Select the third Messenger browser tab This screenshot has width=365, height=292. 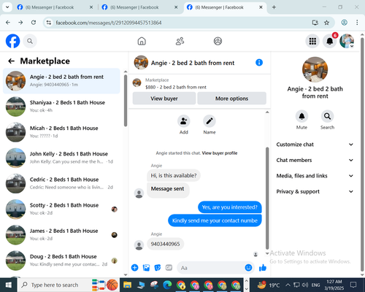click(x=224, y=7)
